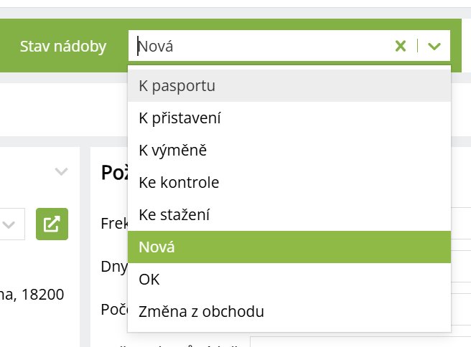Click the partially hidden Poč label
The image size is (471, 347).
pyautogui.click(x=113, y=309)
